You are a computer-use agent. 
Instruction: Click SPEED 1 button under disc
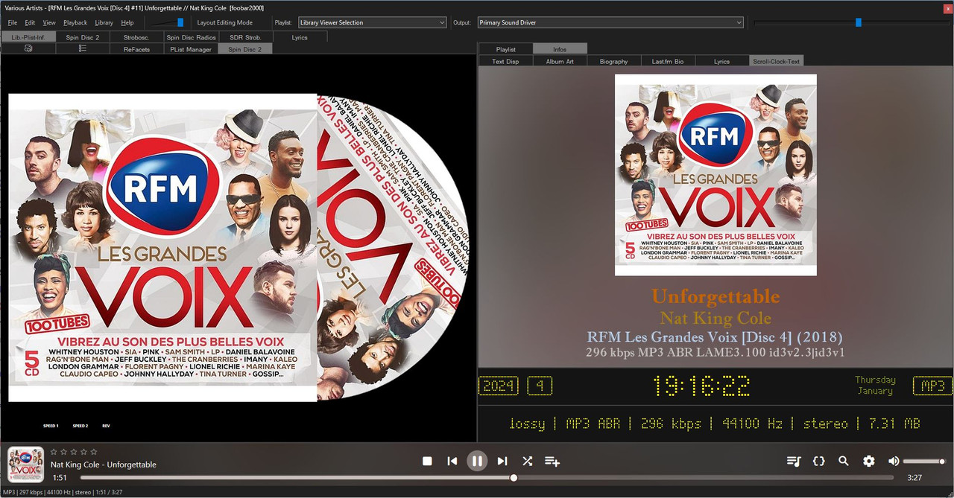(51, 426)
